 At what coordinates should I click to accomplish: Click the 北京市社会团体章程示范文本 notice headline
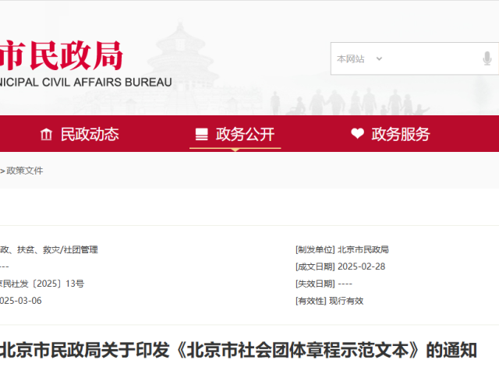pos(238,350)
